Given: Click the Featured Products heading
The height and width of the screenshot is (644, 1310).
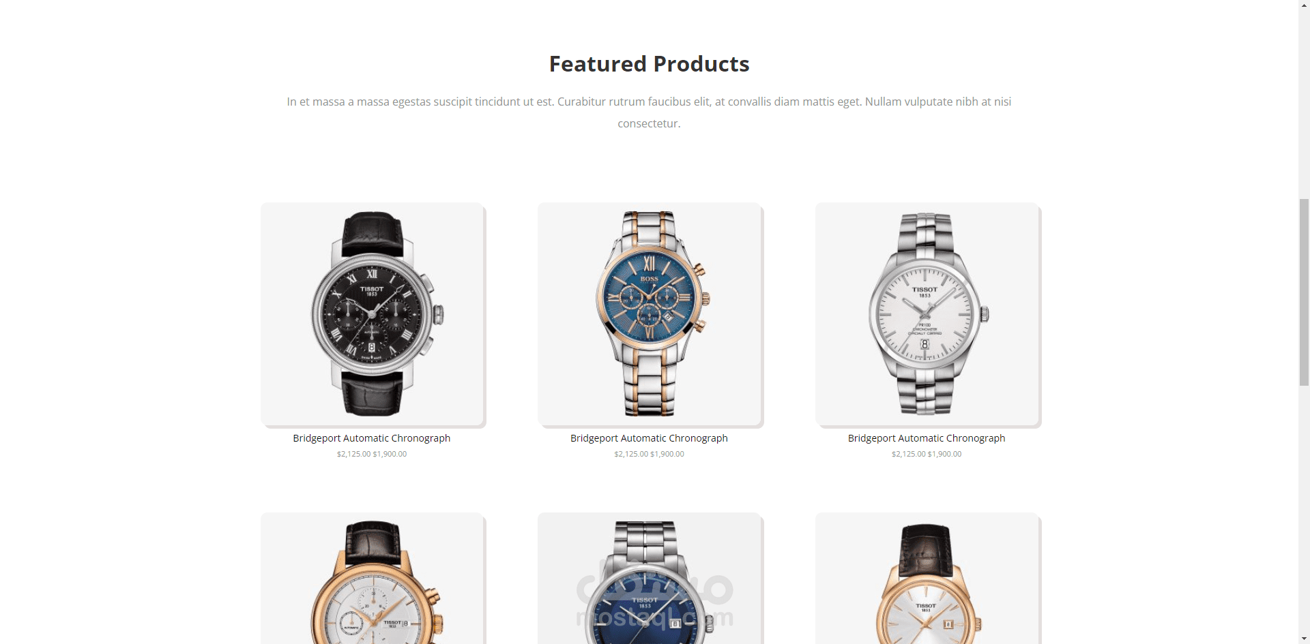Looking at the screenshot, I should (649, 64).
